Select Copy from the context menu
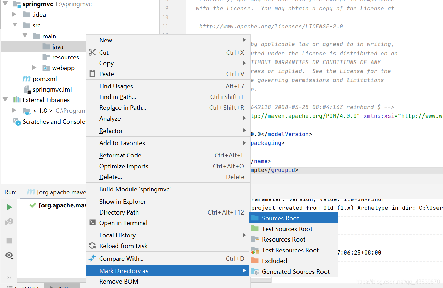 coord(168,63)
